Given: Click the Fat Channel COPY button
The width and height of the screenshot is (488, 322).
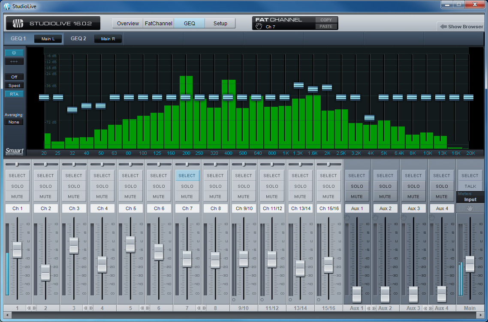Looking at the screenshot, I should [x=326, y=20].
